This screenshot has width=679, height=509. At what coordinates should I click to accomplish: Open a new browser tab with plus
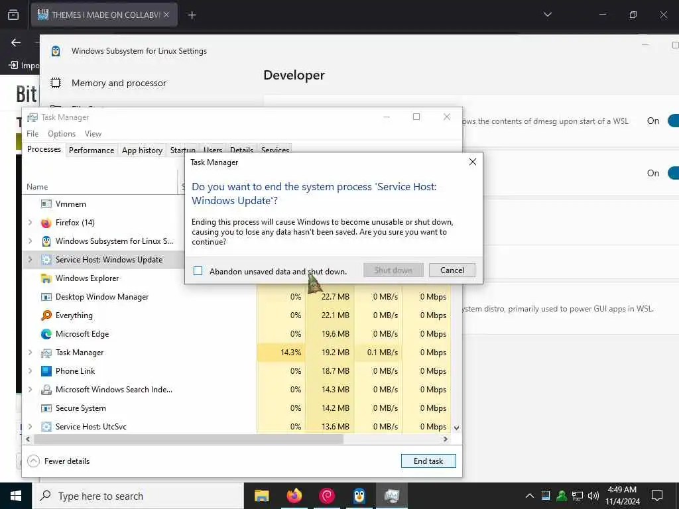pyautogui.click(x=192, y=15)
